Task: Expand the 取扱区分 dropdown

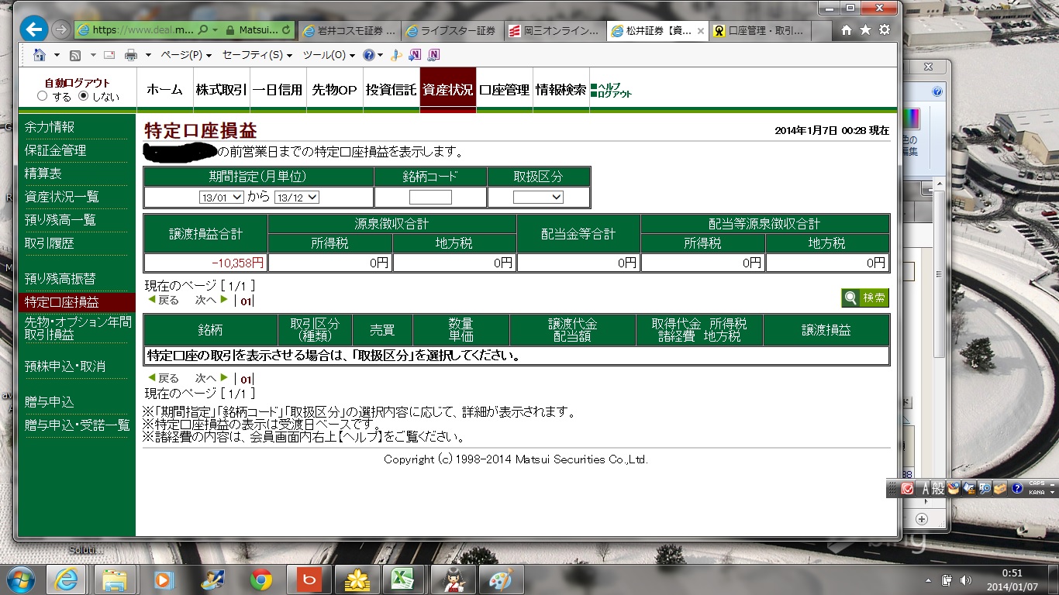Action: [538, 198]
